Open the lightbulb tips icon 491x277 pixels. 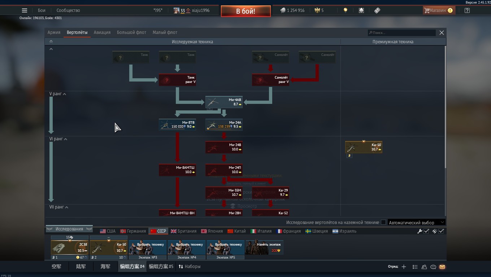pyautogui.click(x=346, y=10)
